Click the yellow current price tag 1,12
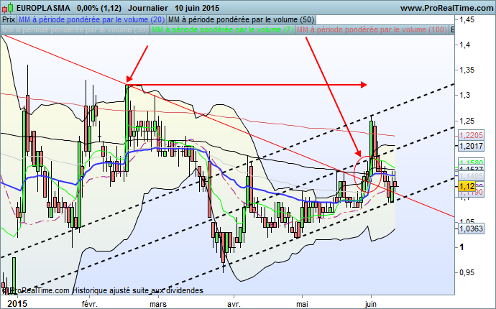This screenshot has width=496, height=309. (467, 187)
